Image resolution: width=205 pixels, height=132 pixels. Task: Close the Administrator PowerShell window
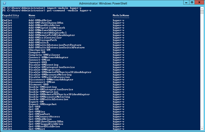click(x=199, y=2)
